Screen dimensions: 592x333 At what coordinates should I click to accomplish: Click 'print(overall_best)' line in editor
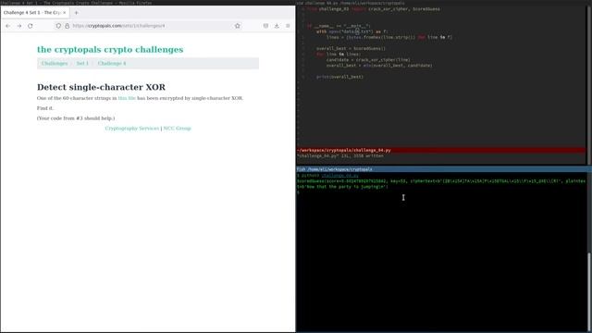point(339,77)
